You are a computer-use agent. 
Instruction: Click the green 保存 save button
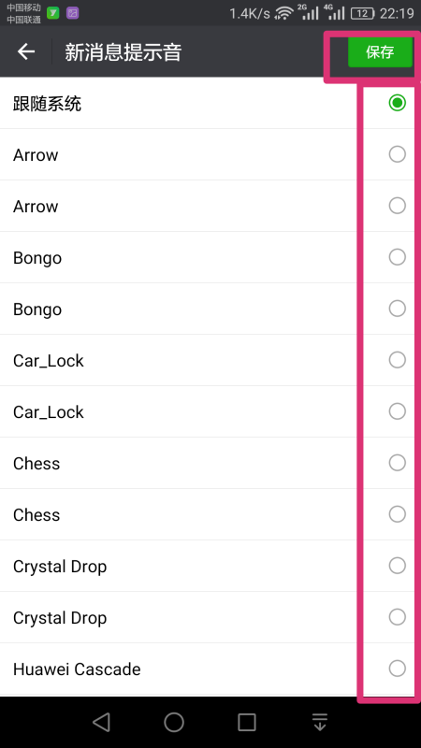pos(380,51)
